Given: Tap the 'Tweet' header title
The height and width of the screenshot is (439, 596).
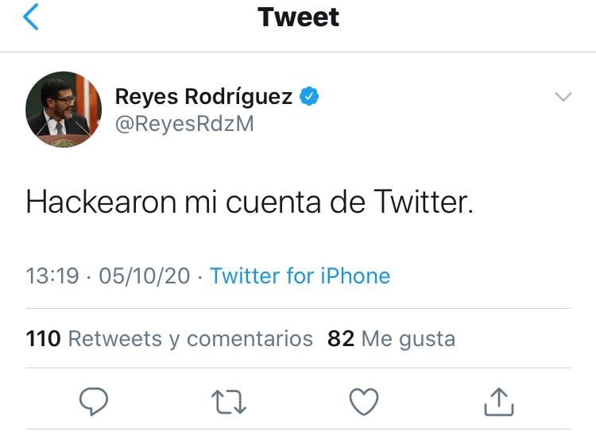Looking at the screenshot, I should point(298,17).
